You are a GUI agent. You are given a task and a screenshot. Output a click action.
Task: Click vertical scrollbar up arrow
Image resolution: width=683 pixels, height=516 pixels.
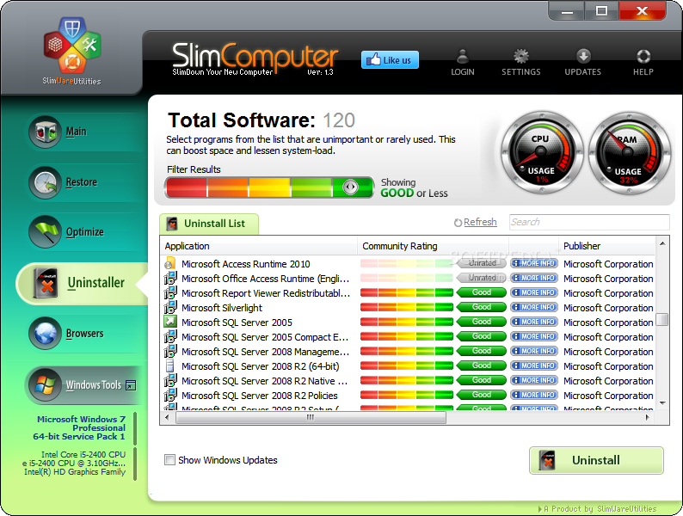pos(662,243)
